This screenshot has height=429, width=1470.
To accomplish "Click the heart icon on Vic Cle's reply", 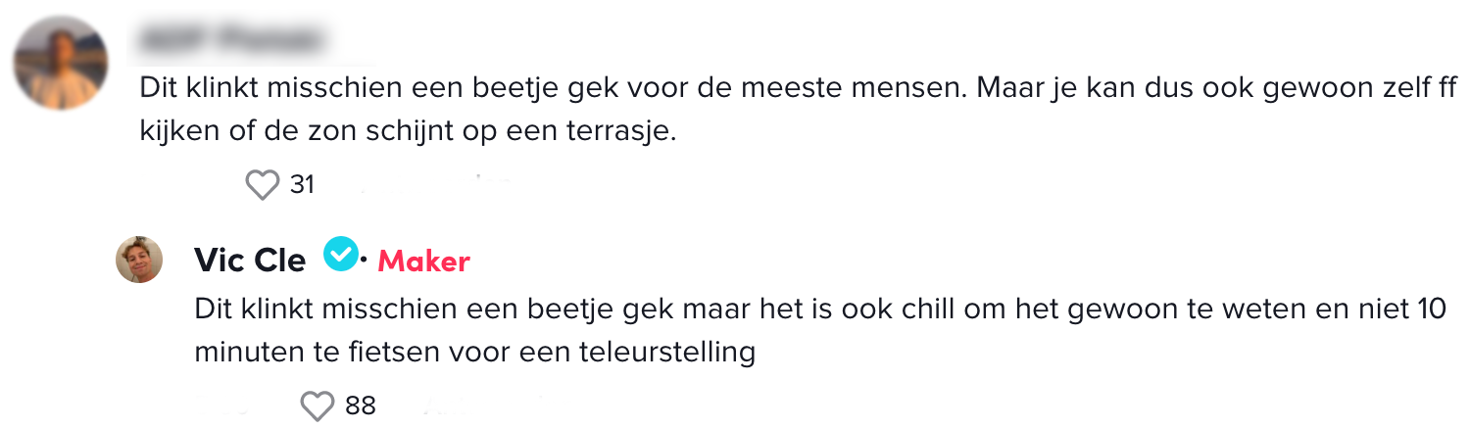I will 317,405.
